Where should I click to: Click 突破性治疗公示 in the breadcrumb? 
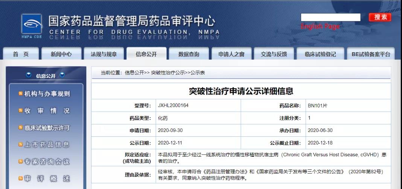click(168, 73)
